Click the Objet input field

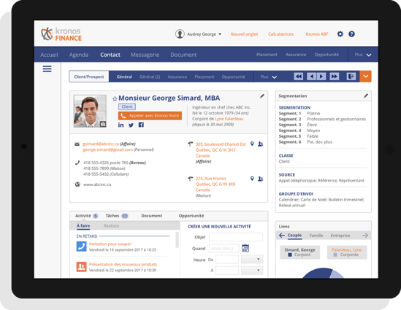[236, 237]
